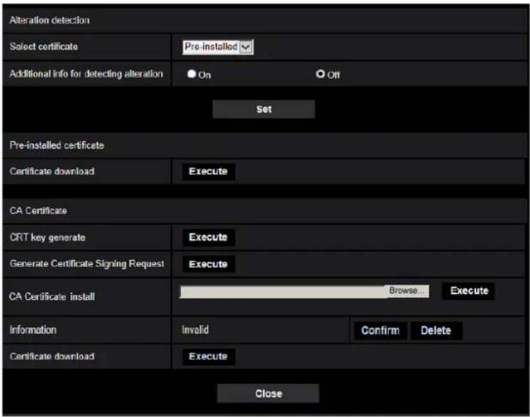The image size is (530, 417).
Task: Click the 'CRT key generate' label
Action: coord(47,238)
